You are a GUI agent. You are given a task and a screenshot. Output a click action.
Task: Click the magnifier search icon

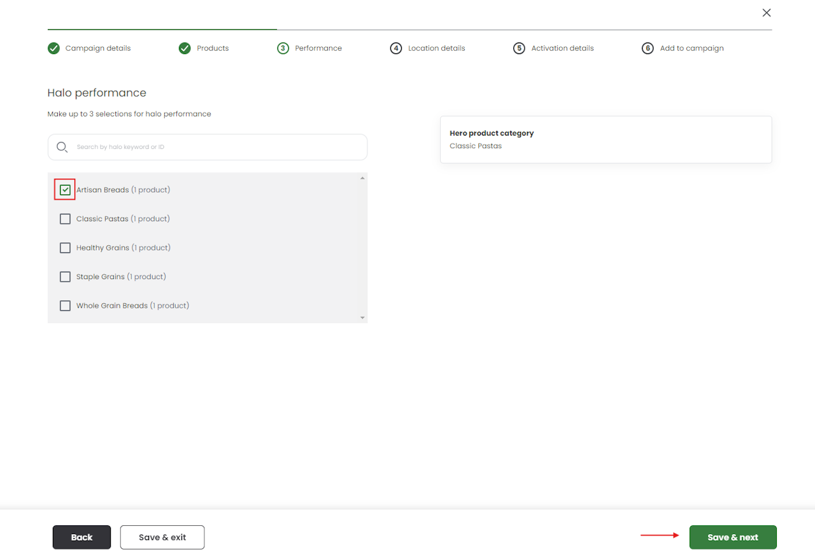click(x=62, y=147)
